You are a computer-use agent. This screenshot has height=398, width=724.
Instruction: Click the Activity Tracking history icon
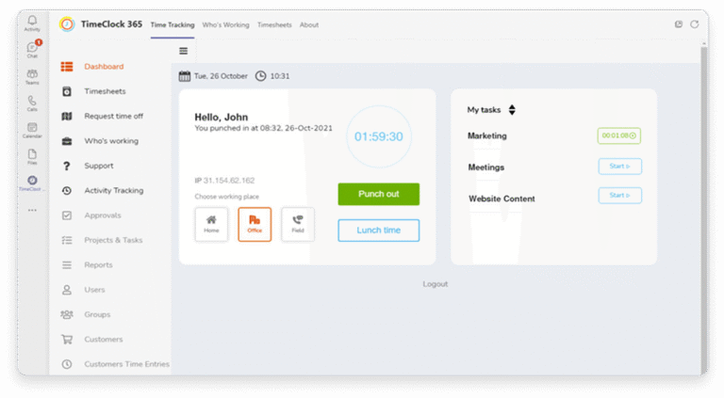coord(67,191)
